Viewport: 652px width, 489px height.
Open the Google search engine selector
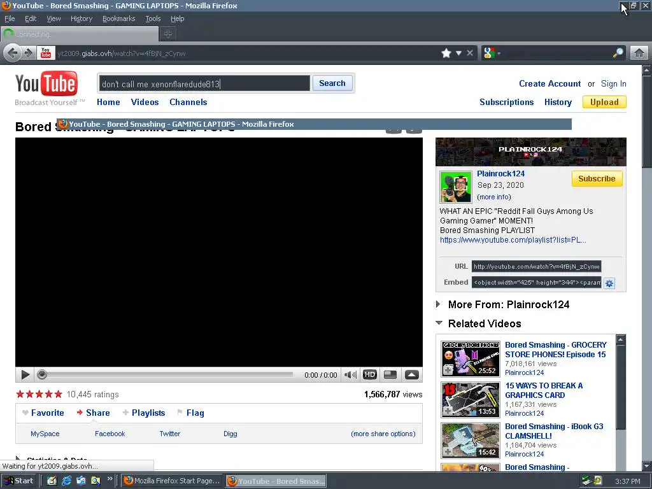coord(492,53)
